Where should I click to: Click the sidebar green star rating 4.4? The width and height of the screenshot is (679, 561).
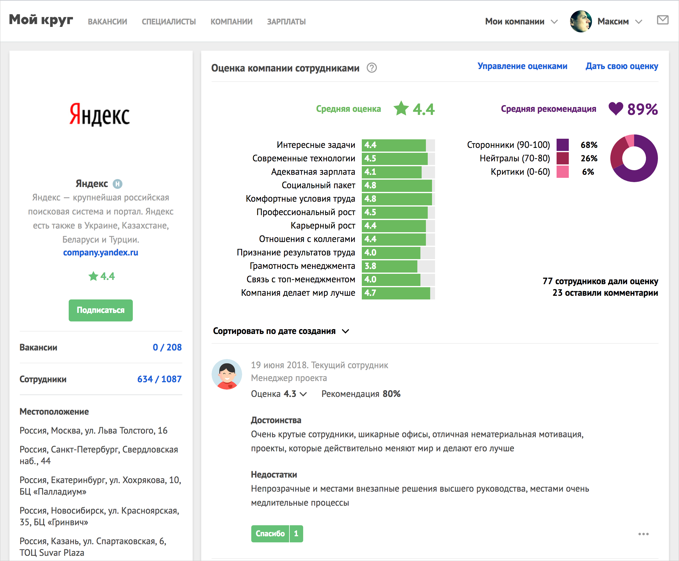point(101,276)
